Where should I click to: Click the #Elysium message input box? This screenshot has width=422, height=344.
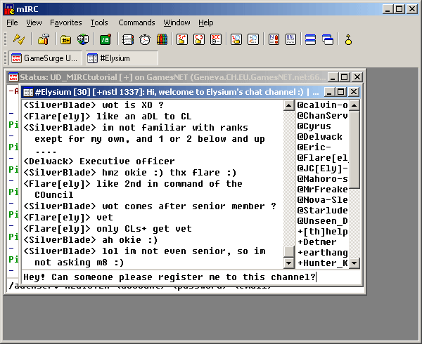click(x=191, y=277)
